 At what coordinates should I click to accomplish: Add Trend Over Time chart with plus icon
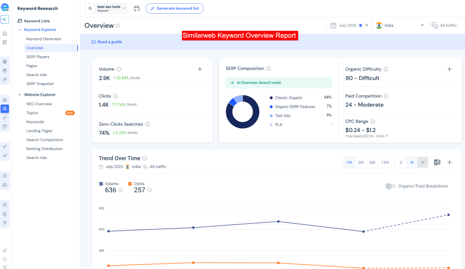pos(449,162)
